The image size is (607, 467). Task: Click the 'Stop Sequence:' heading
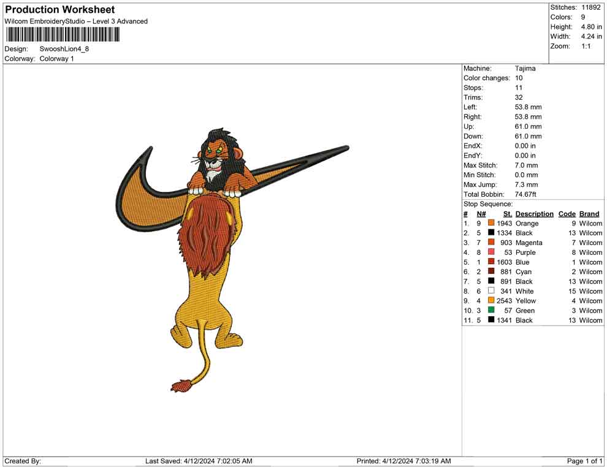488,204
